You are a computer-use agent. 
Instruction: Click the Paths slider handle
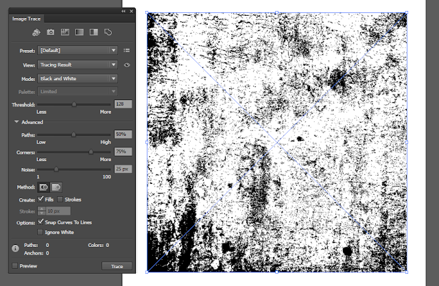tap(73, 134)
